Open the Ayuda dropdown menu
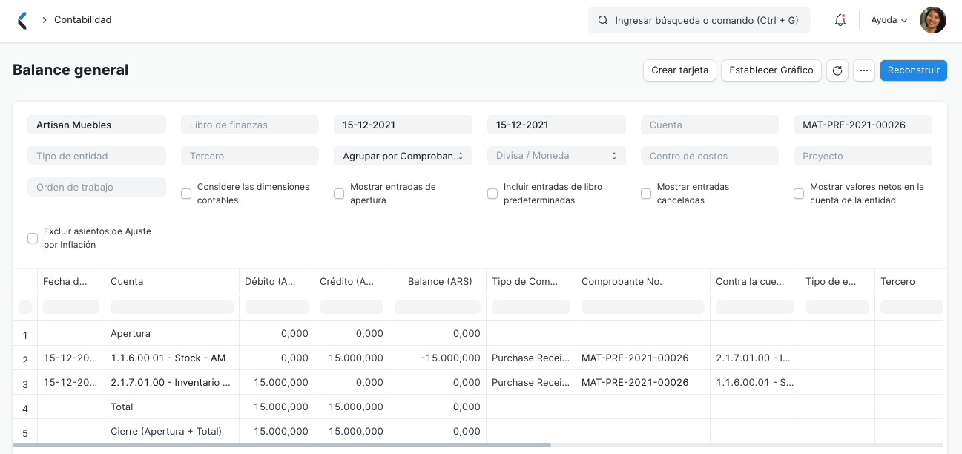 tap(888, 20)
